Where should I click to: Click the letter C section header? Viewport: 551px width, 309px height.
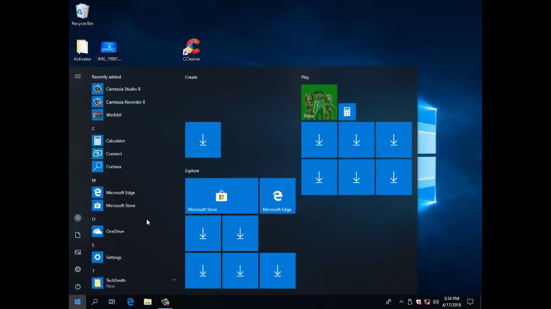(x=93, y=129)
